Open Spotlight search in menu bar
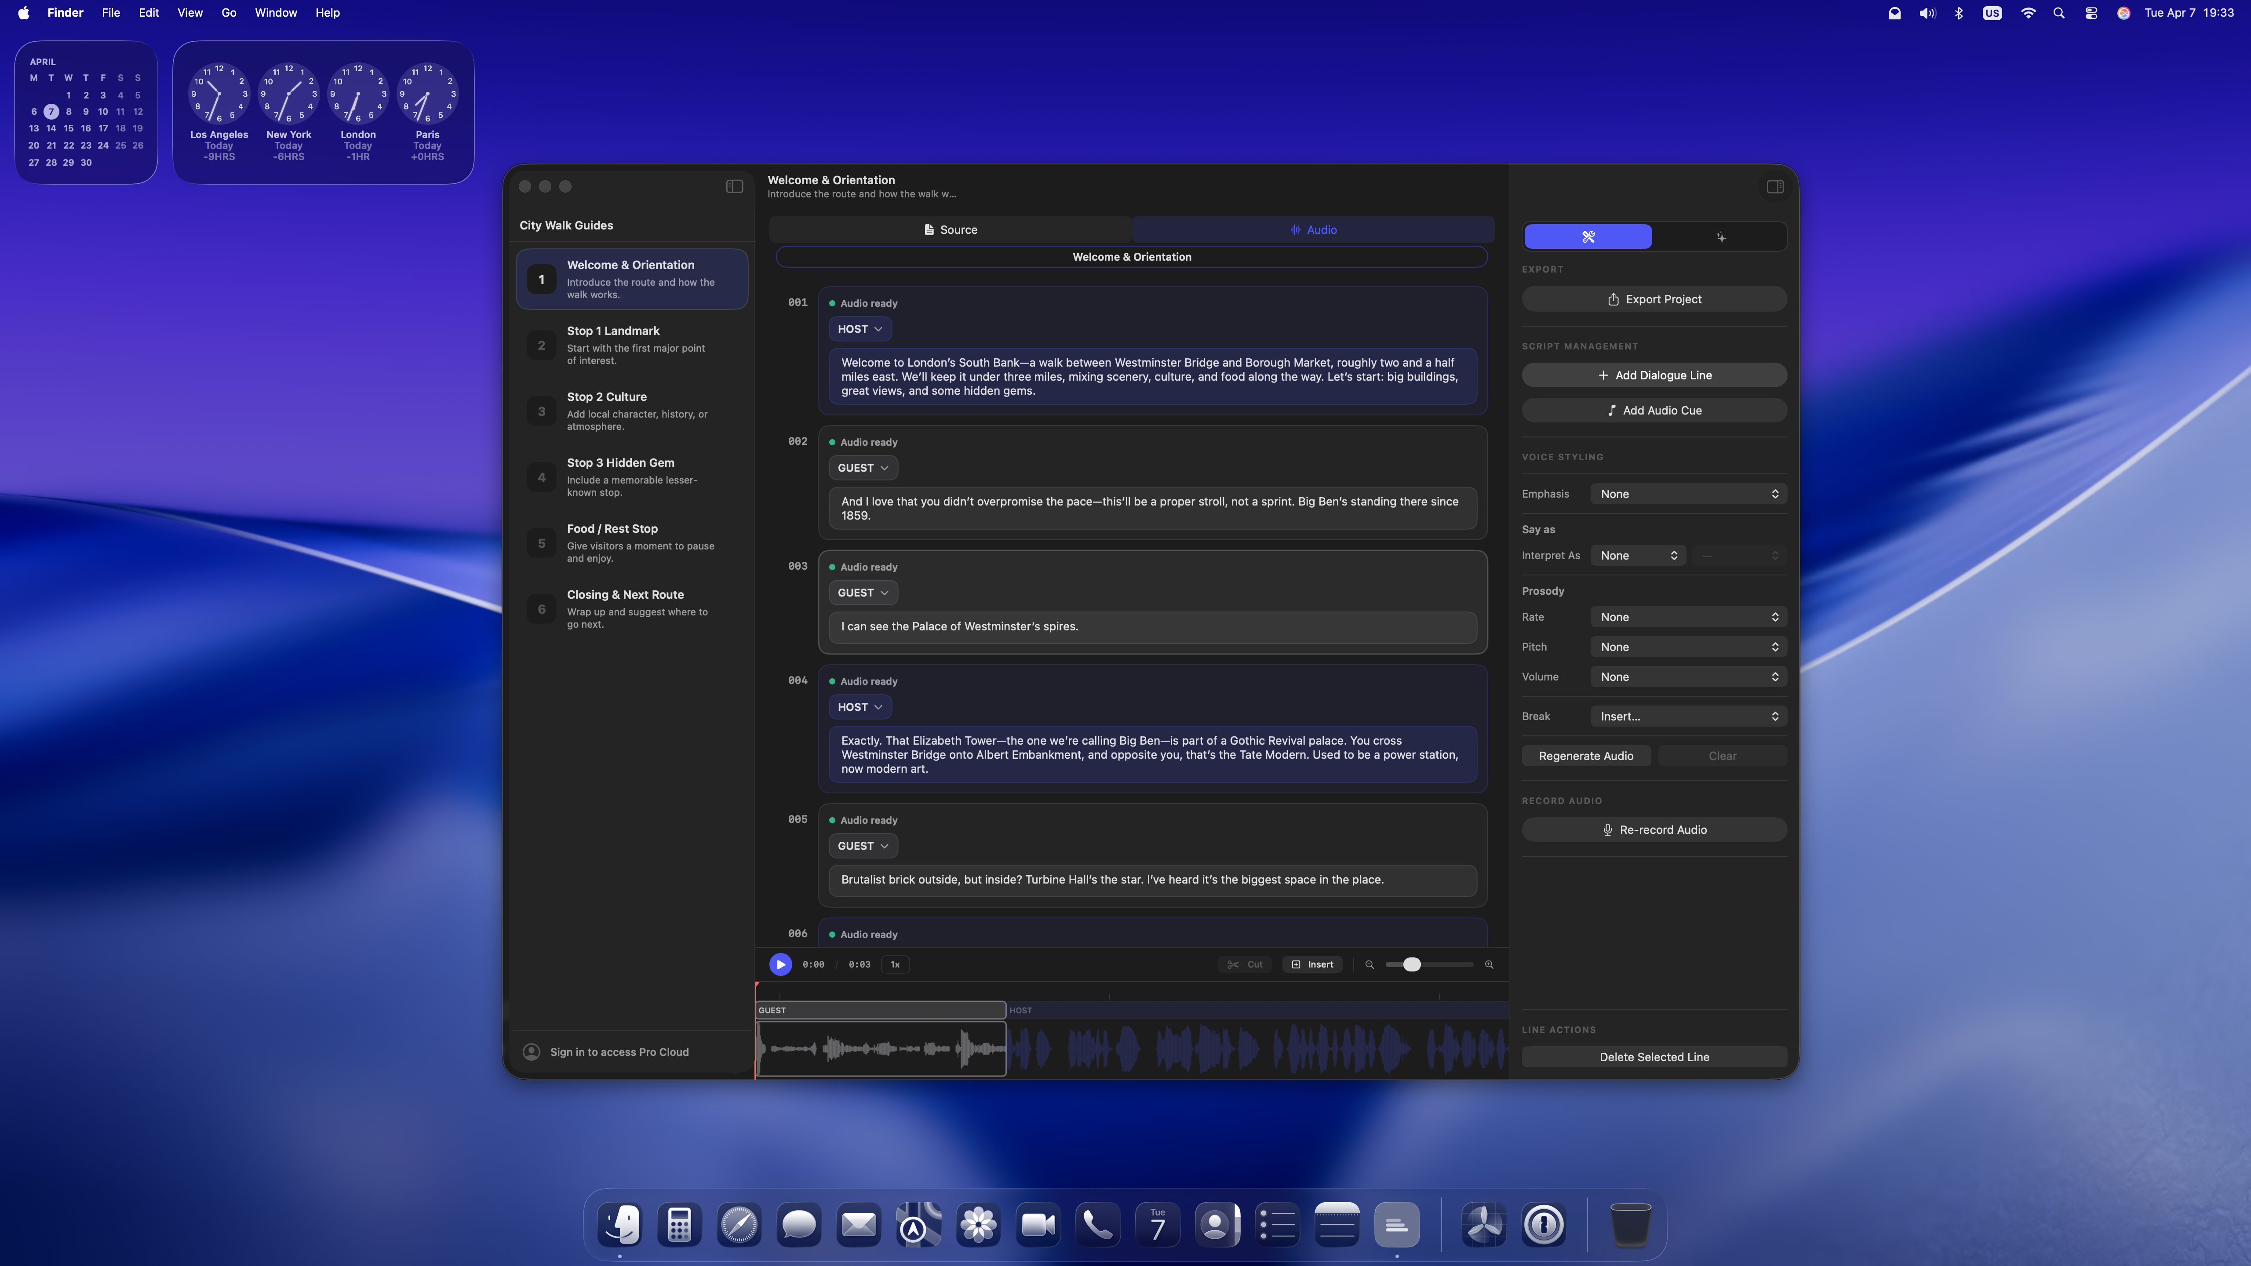Viewport: 2251px width, 1266px height. pyautogui.click(x=2059, y=13)
